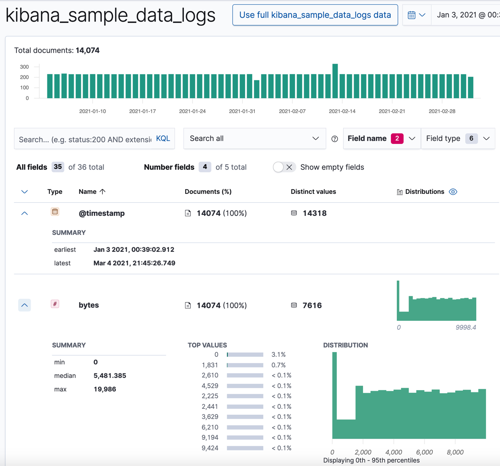This screenshot has height=466, width=500.
Task: Open the chevron at the table header's left
Action: (24, 192)
